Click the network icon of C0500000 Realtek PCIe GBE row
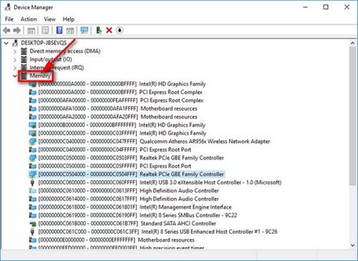This screenshot has width=358, height=261. pos(32,158)
